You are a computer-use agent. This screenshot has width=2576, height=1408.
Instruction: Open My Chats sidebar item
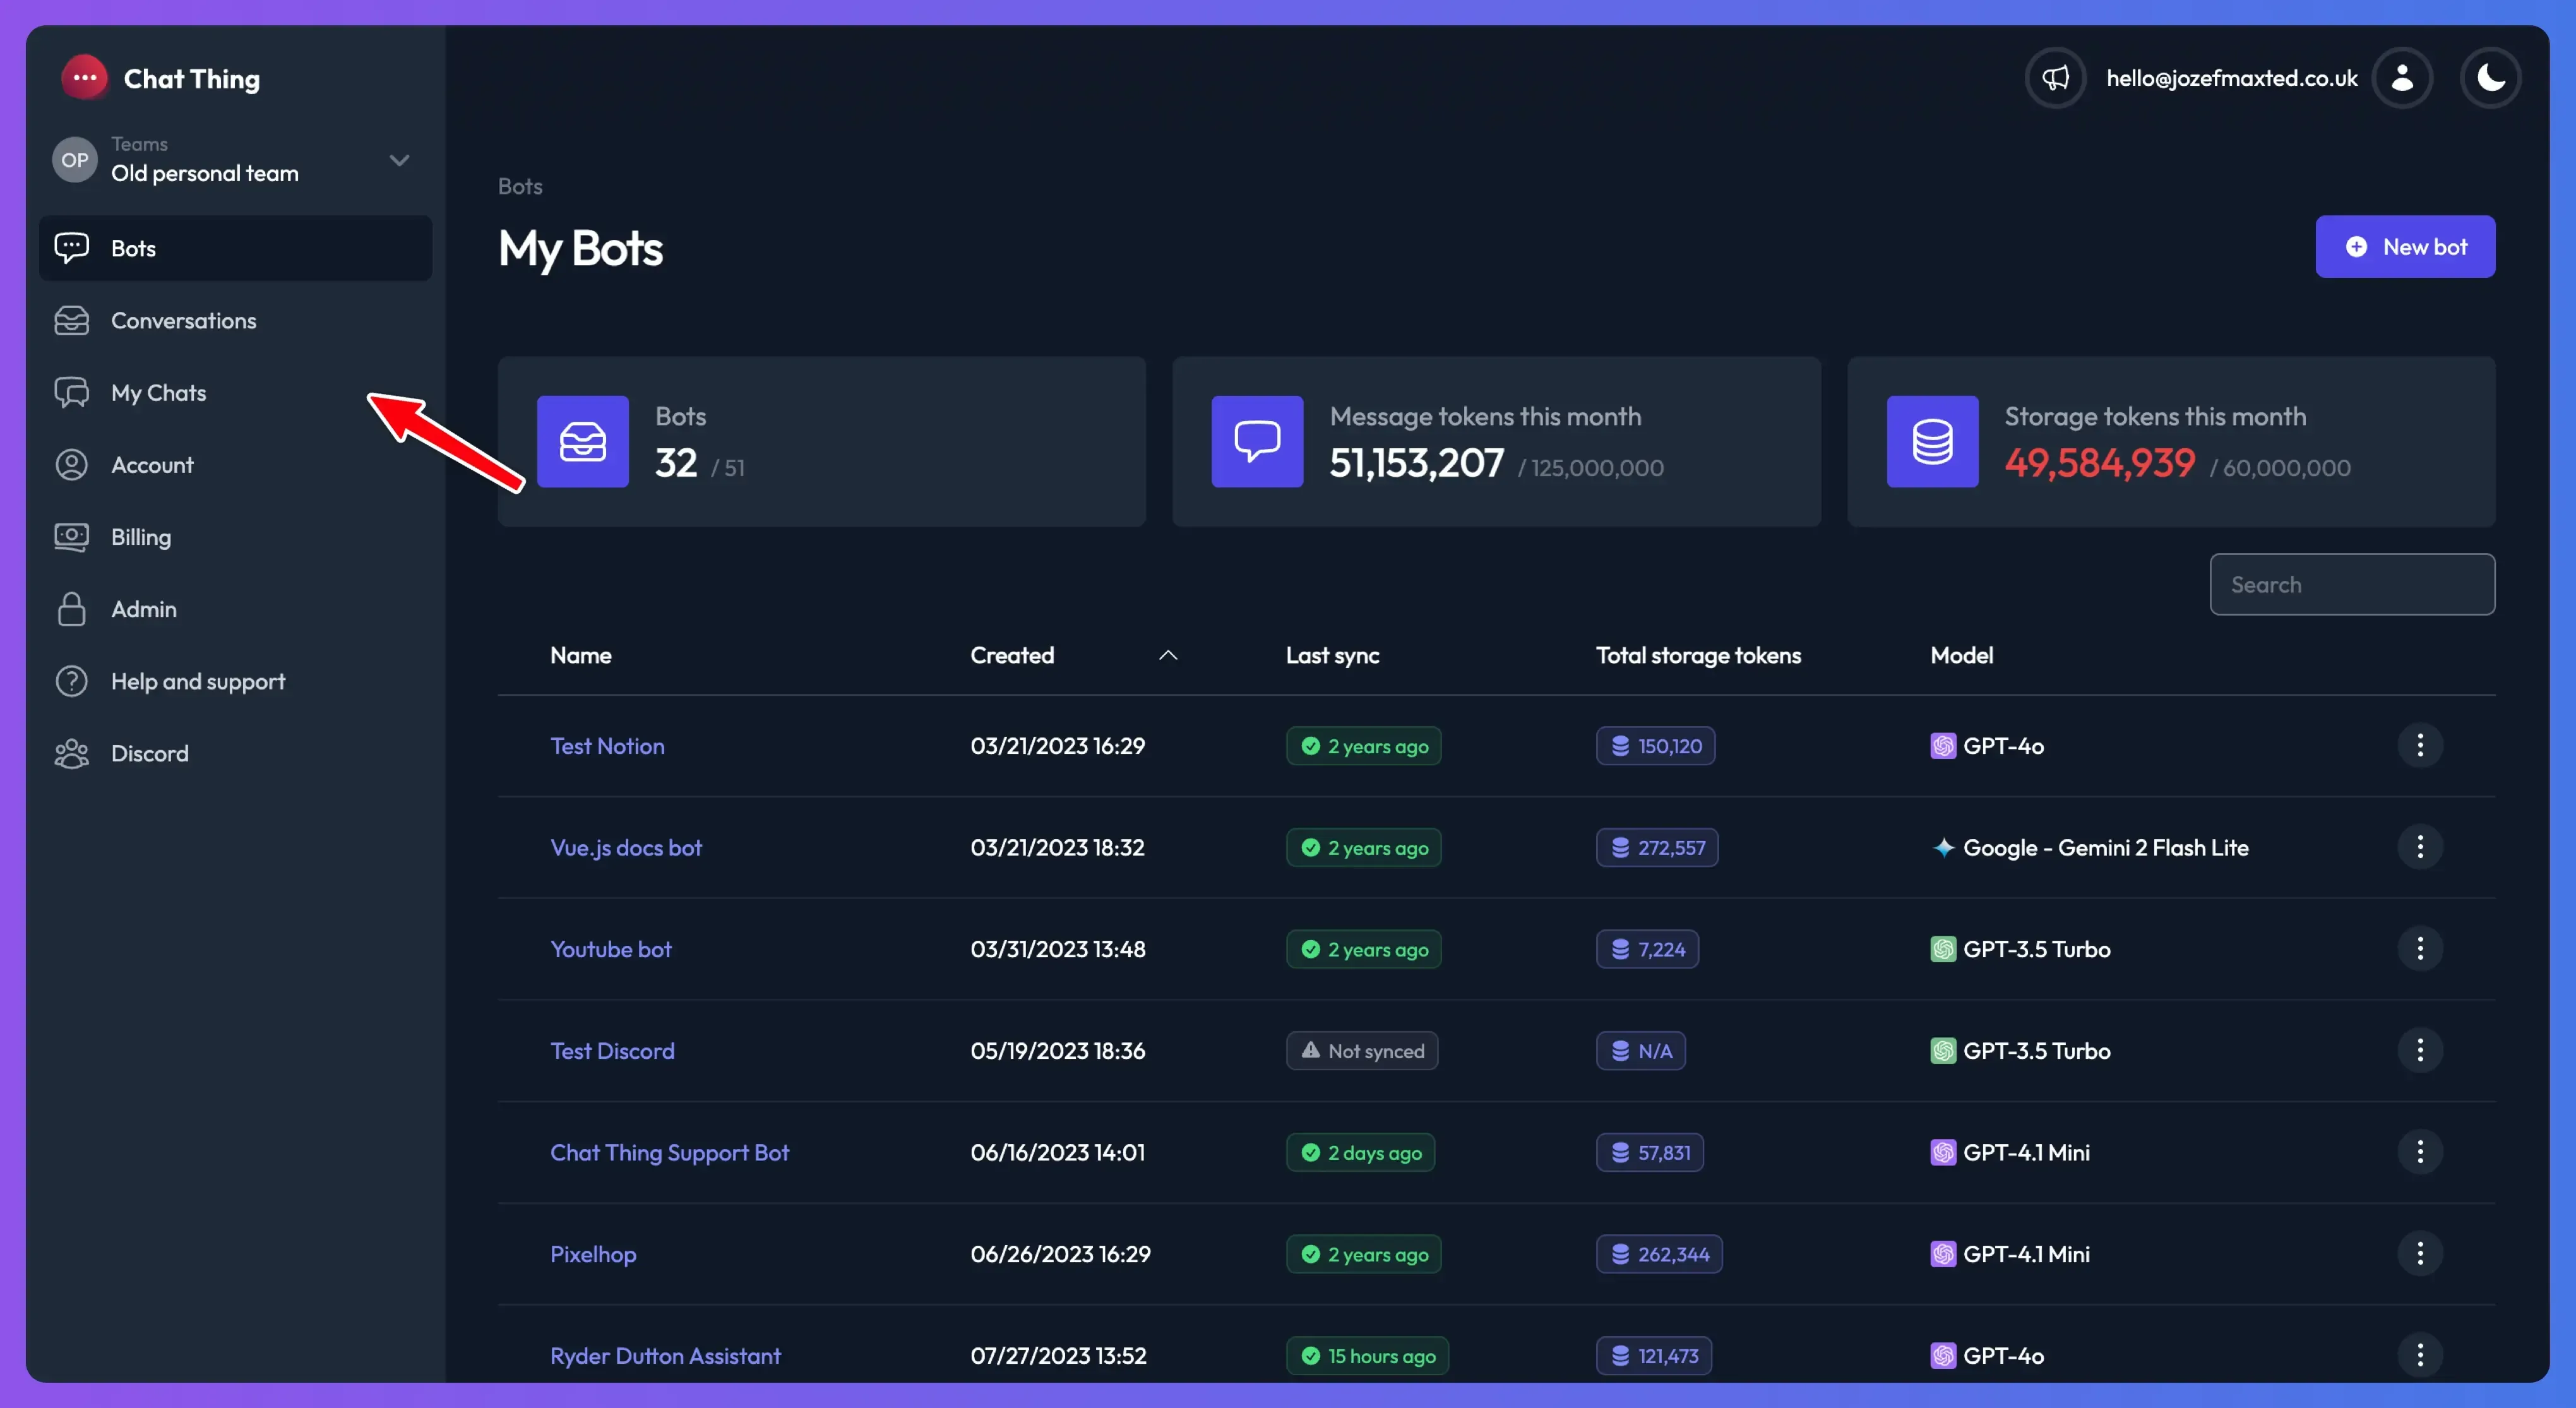[158, 393]
